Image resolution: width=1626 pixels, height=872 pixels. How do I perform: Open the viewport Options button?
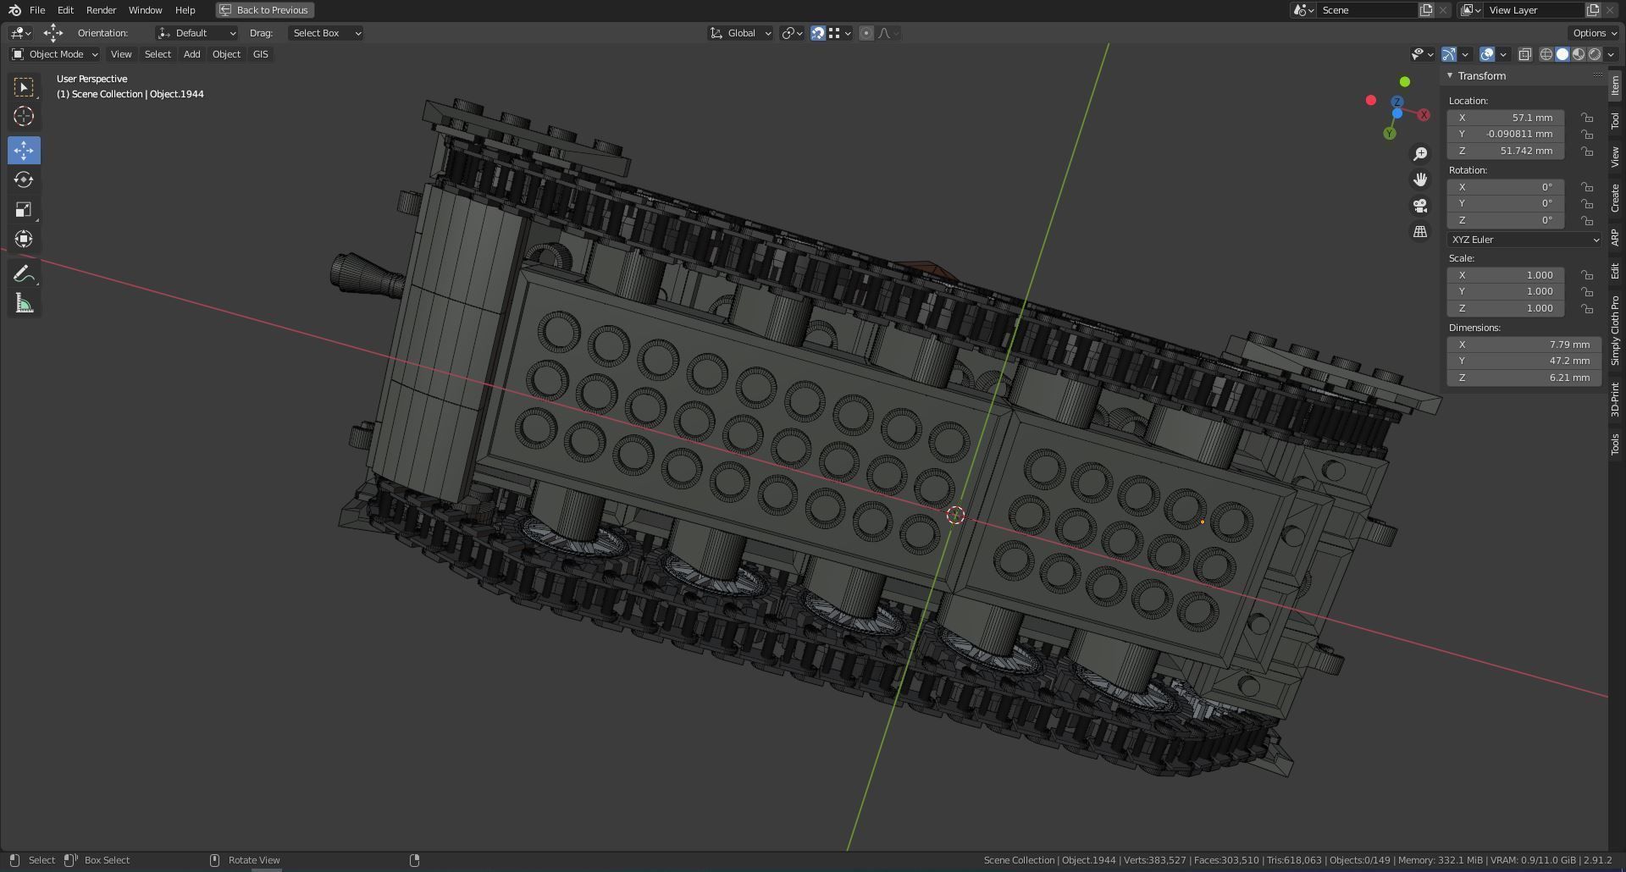click(1592, 32)
